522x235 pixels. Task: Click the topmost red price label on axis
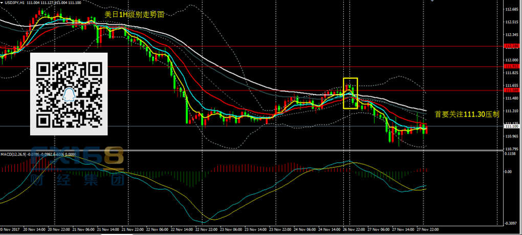click(511, 46)
